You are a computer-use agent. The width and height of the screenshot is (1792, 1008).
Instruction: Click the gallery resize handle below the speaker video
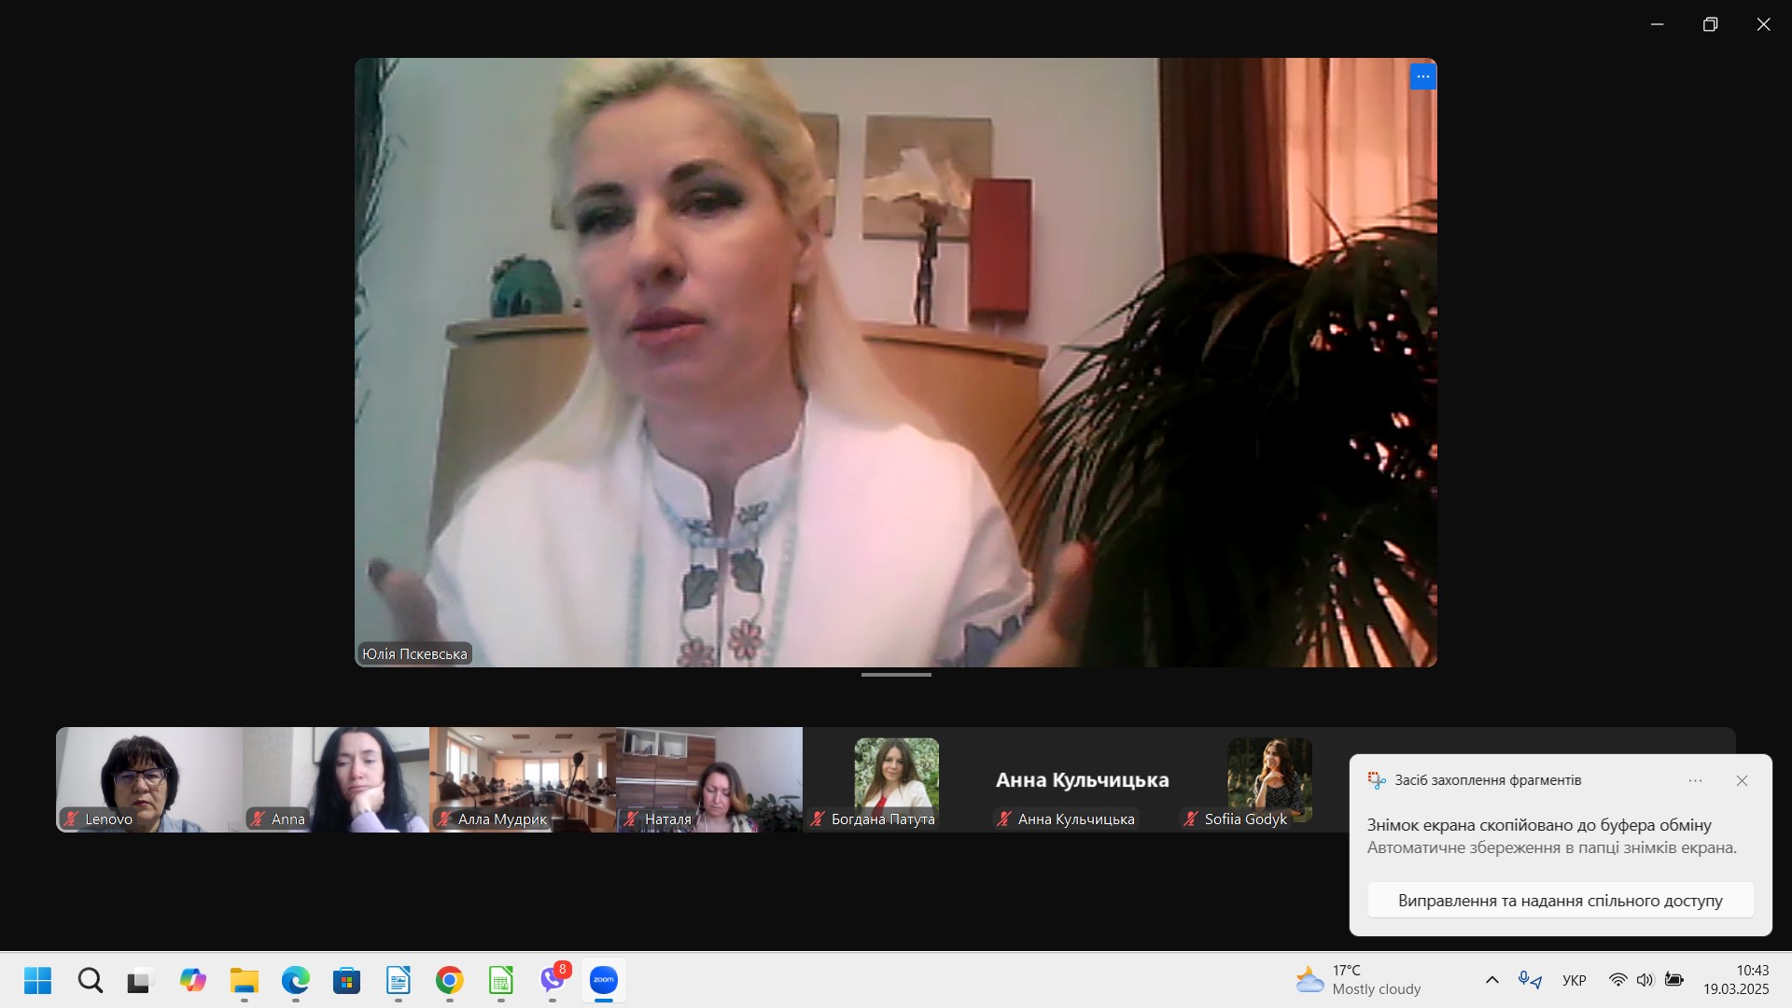click(896, 675)
